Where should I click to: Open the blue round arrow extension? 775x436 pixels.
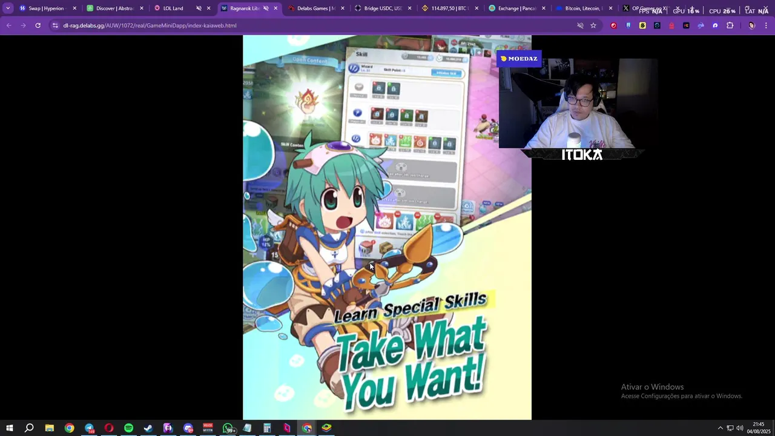coord(715,25)
